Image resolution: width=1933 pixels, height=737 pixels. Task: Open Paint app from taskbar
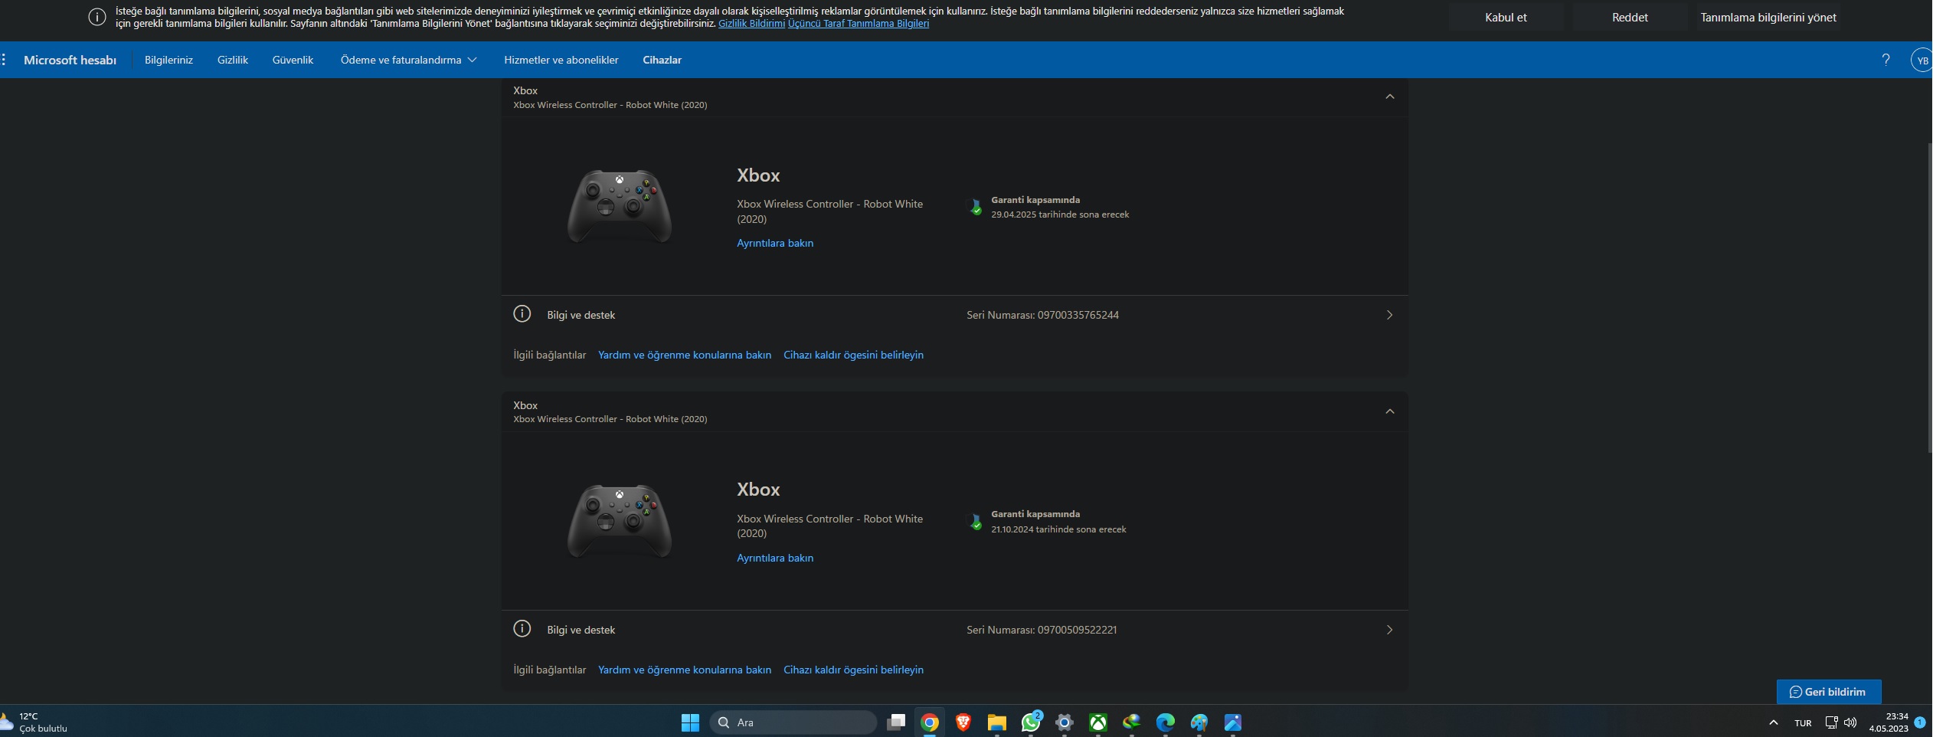(1199, 722)
